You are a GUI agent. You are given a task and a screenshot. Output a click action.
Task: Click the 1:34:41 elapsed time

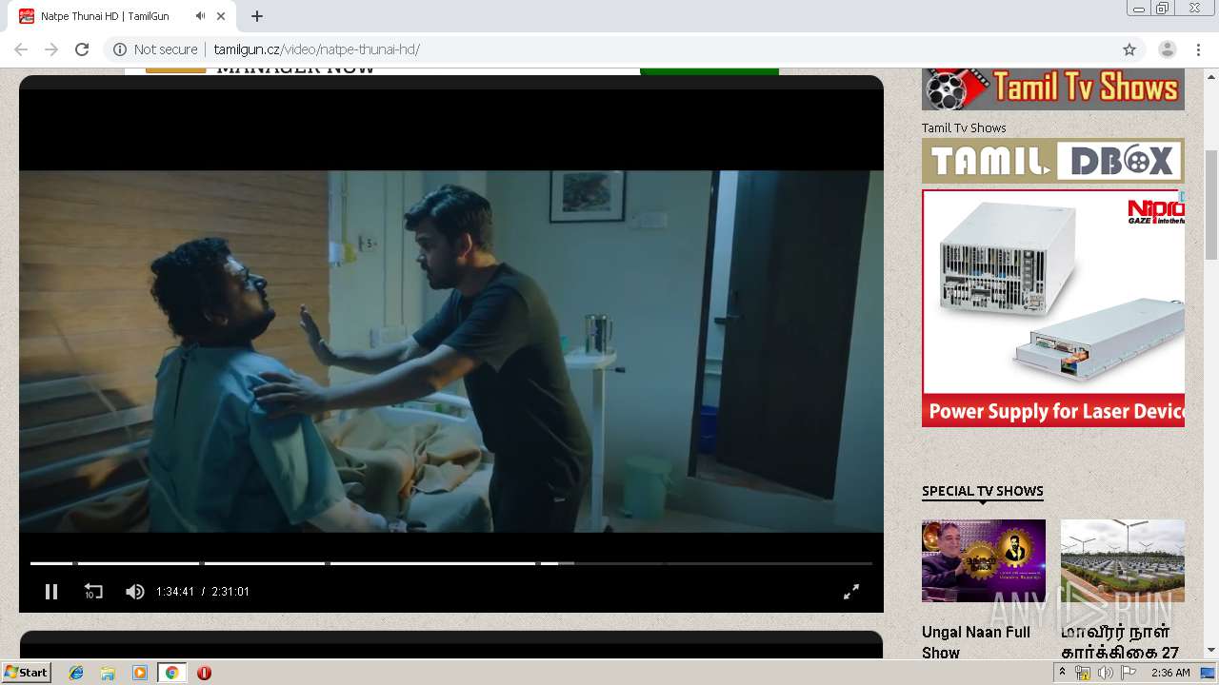175,592
